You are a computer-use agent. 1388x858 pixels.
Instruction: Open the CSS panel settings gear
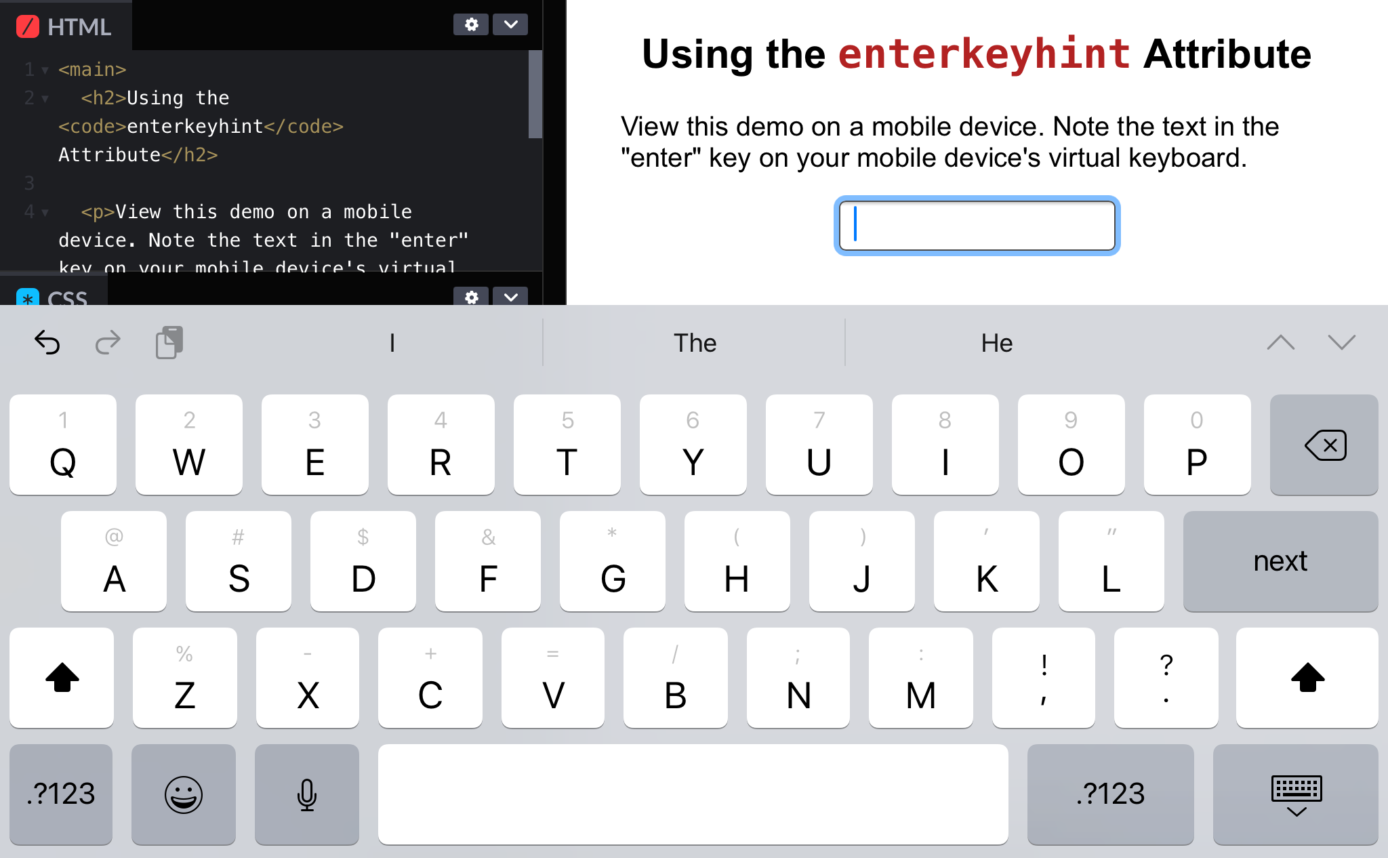tap(472, 298)
